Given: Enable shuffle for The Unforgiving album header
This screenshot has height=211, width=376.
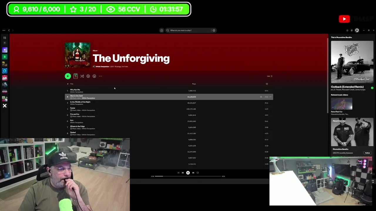Looking at the screenshot, I should click(x=82, y=76).
